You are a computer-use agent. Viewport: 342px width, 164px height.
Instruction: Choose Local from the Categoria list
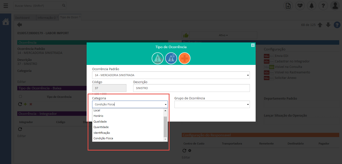coord(128,110)
